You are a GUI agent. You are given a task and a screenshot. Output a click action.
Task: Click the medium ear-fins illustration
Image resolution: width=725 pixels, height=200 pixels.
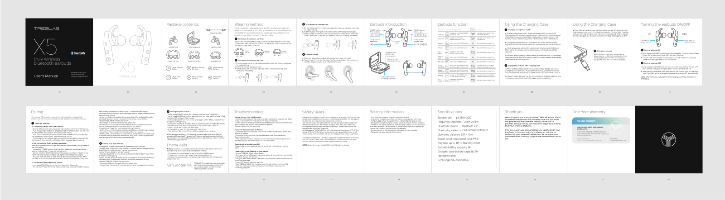pyautogui.click(x=194, y=55)
